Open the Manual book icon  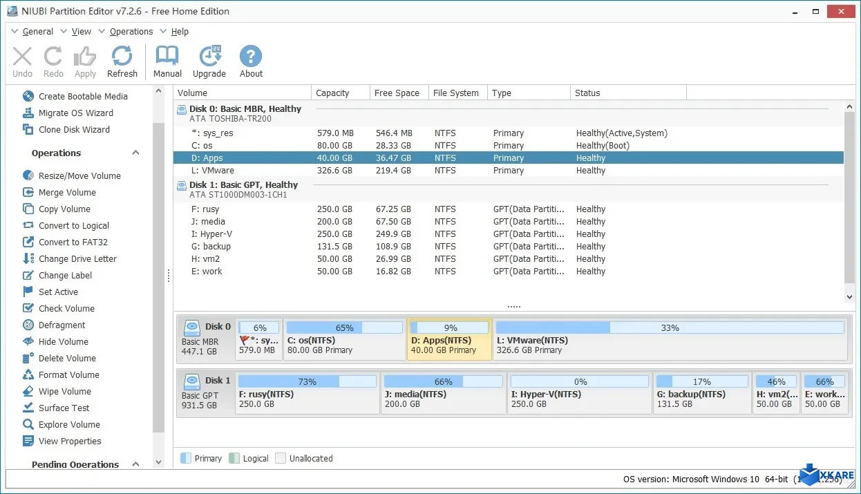point(167,57)
